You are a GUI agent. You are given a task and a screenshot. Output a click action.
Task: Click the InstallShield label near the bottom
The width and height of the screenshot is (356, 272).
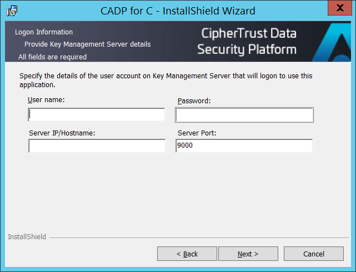[27, 237]
